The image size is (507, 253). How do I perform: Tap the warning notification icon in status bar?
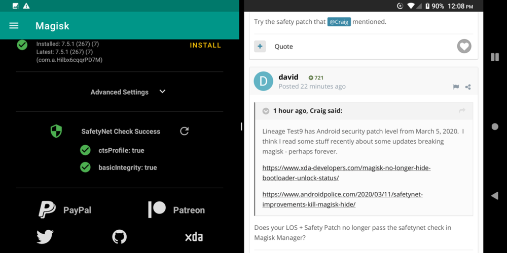pos(26,6)
